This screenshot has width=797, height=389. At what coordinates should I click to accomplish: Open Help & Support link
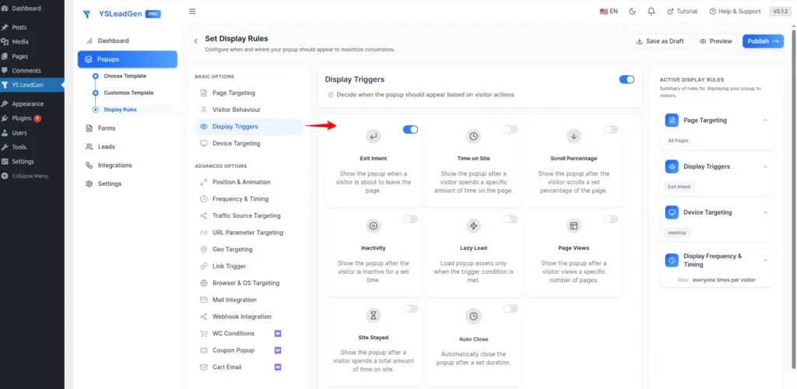click(x=735, y=11)
